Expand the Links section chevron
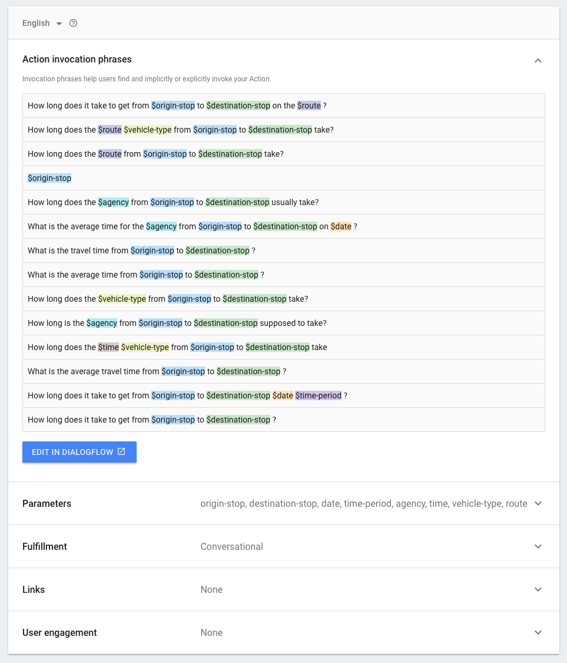This screenshot has height=663, width=567. coord(538,590)
